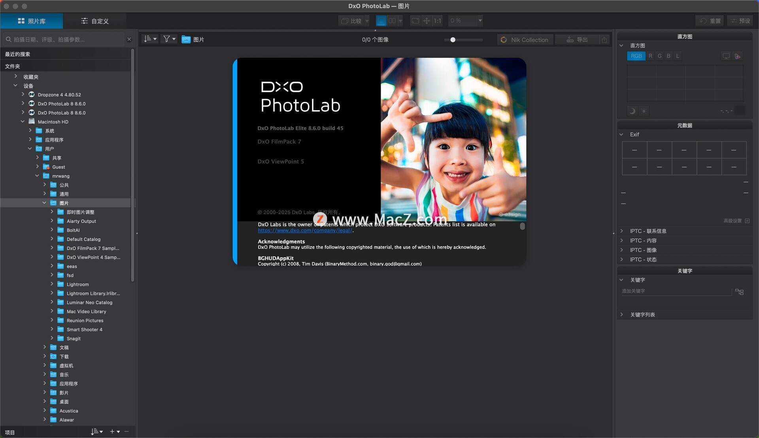The width and height of the screenshot is (759, 438).
Task: Expand the 收藏夹 favorites tree item
Action: (x=16, y=76)
